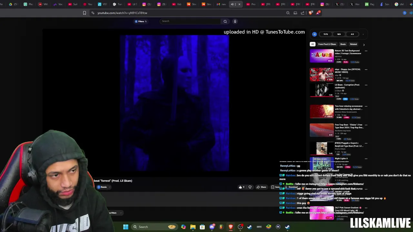The image size is (413, 232).
Task: Open more options for Free Trap Beat video
Action: 366,125
